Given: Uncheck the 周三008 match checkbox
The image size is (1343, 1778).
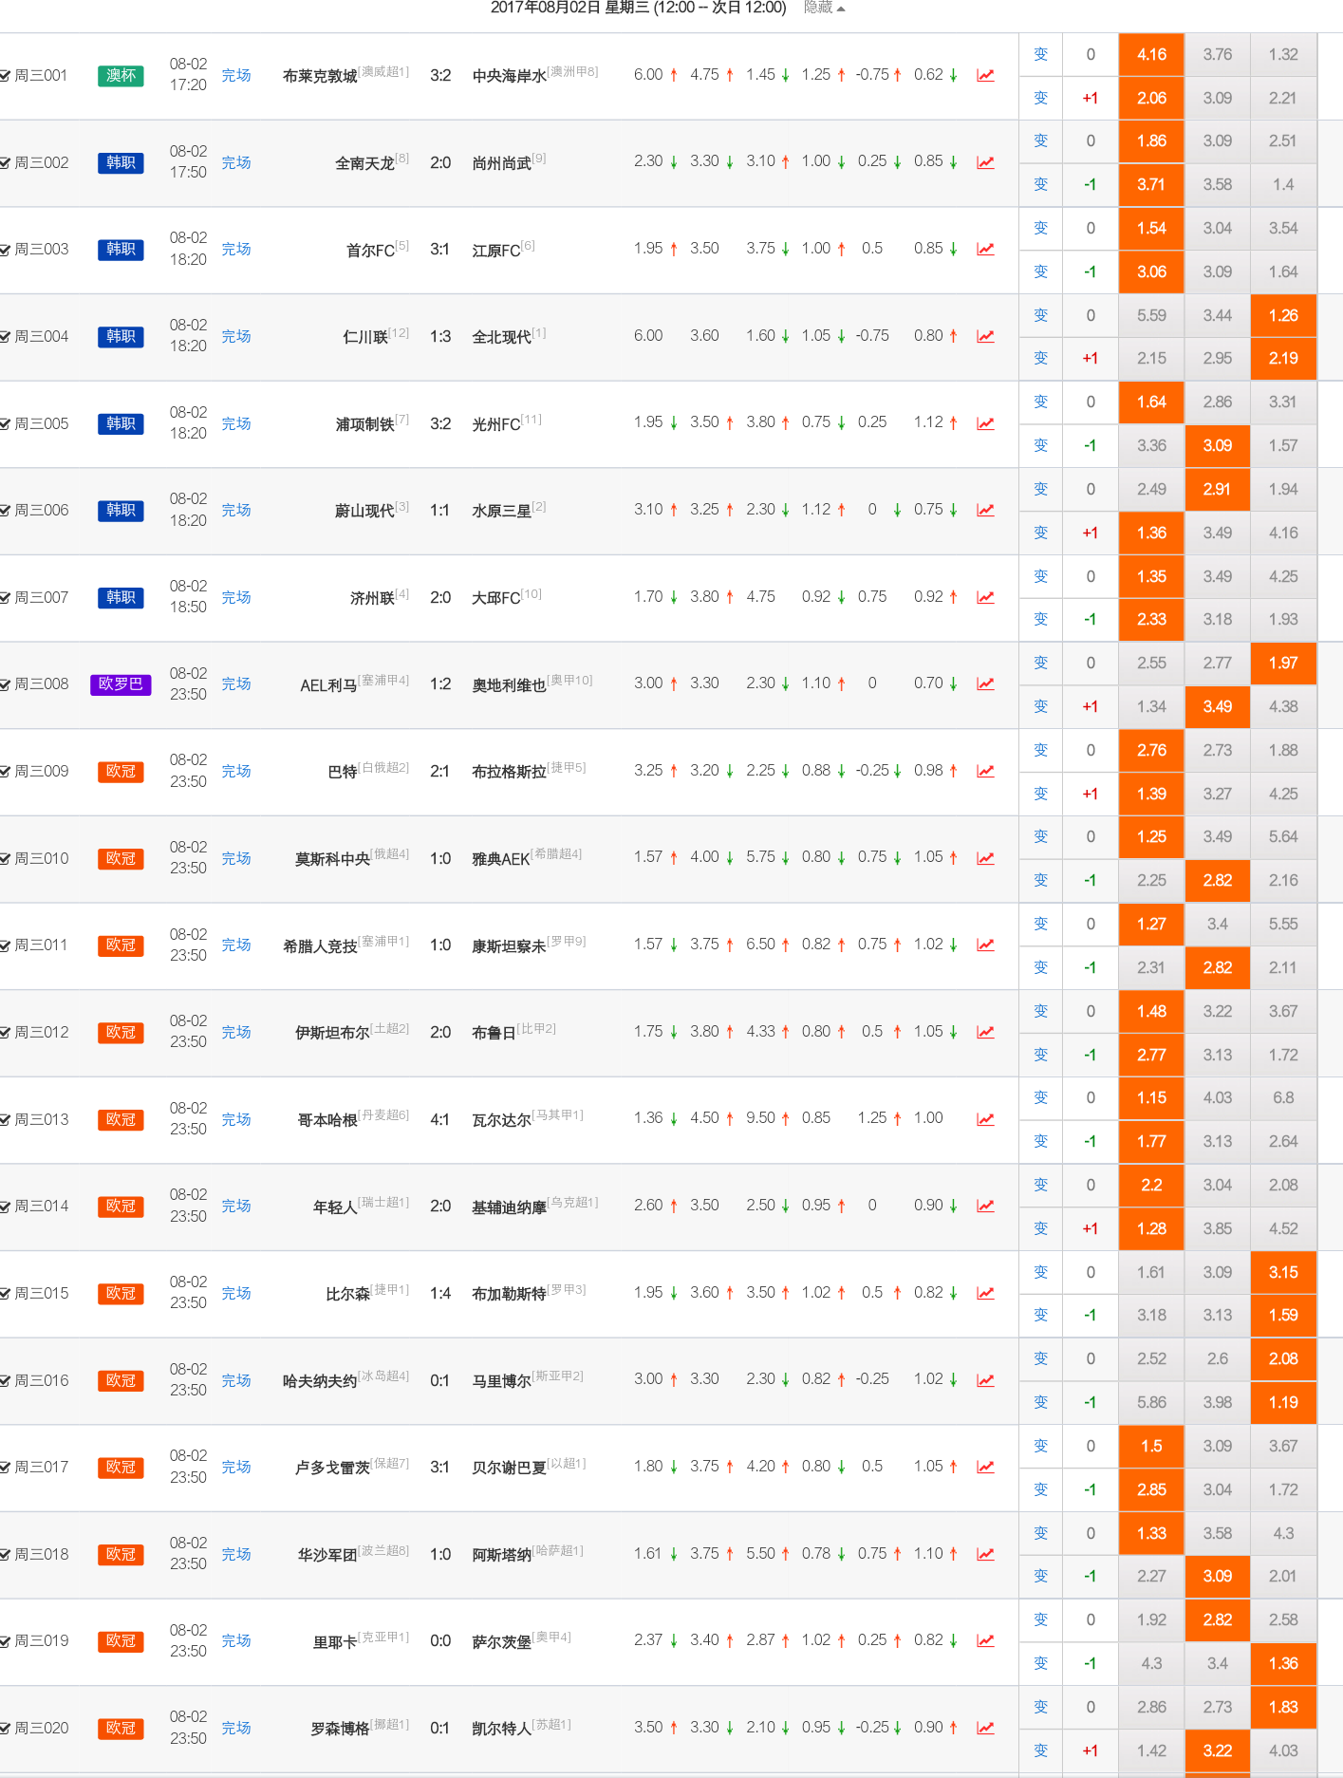Looking at the screenshot, I should click(5, 684).
